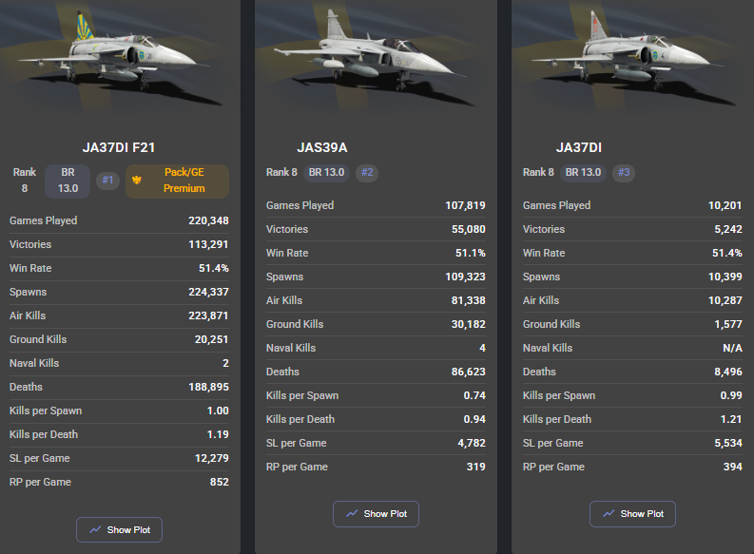Open the JA37DI title on the #3 card
The height and width of the screenshot is (554, 754).
[x=579, y=147]
